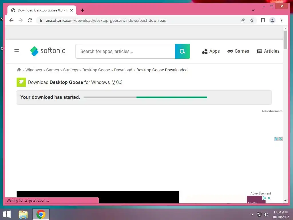Focus the Search for apps field

[x=125, y=51]
